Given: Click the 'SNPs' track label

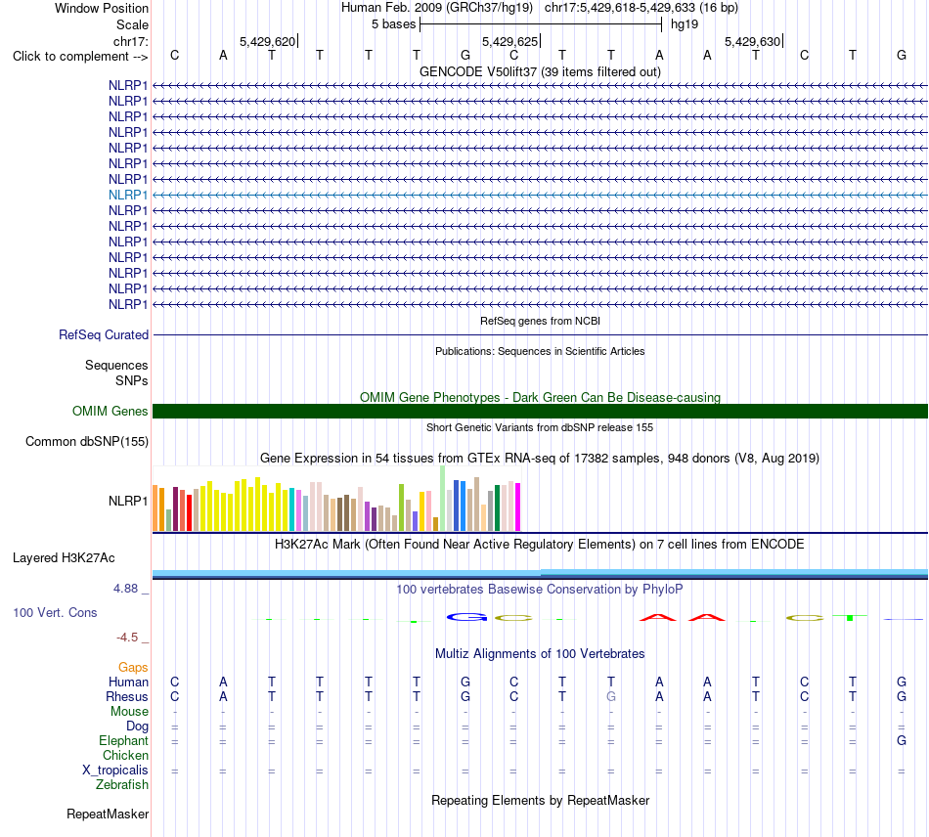Looking at the screenshot, I should (132, 381).
